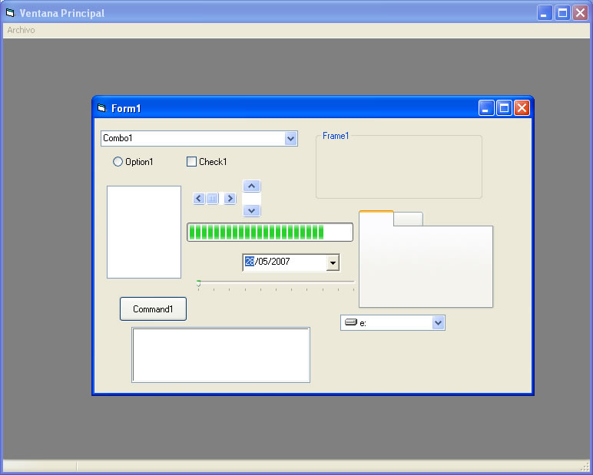Expand the Combo1 dropdown list
The height and width of the screenshot is (475, 593).
(x=290, y=139)
